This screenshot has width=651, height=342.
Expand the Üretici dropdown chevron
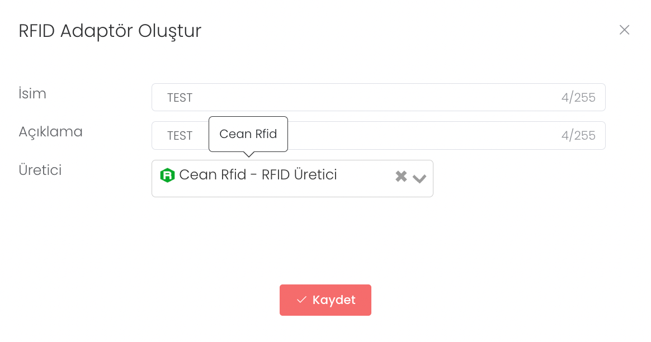[419, 178]
